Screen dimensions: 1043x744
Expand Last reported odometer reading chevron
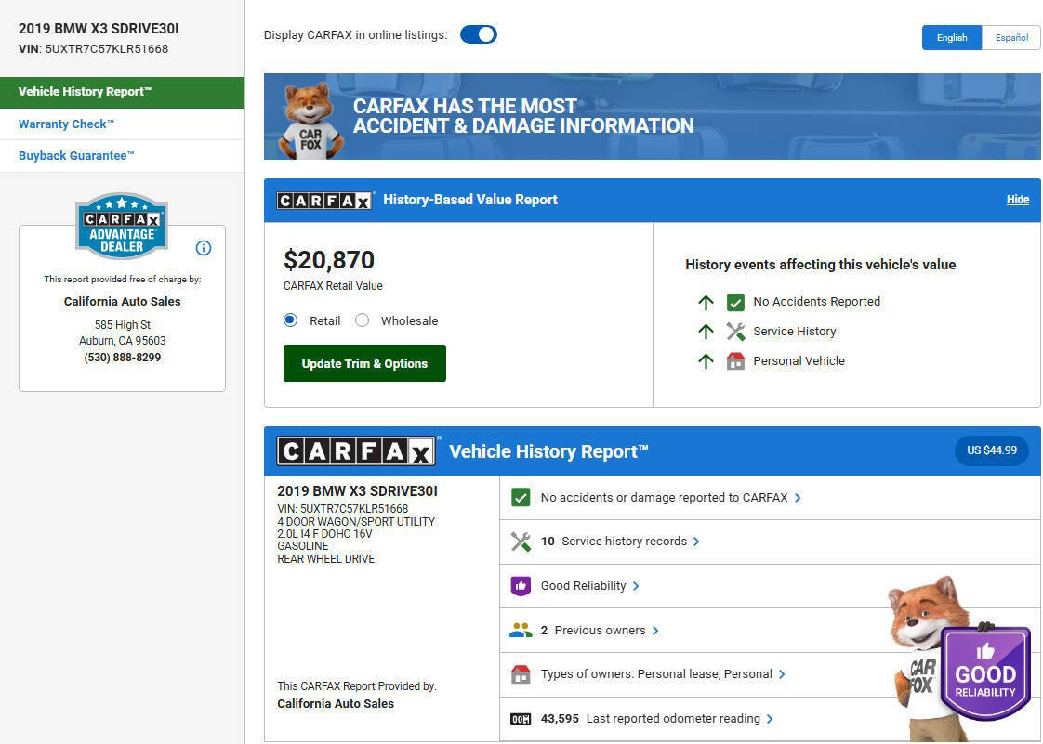[770, 719]
